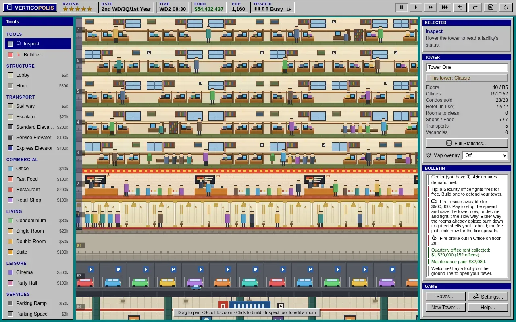Select Standard Elevator tool
Image resolution: width=516 pixels, height=322 pixels.
38,127
